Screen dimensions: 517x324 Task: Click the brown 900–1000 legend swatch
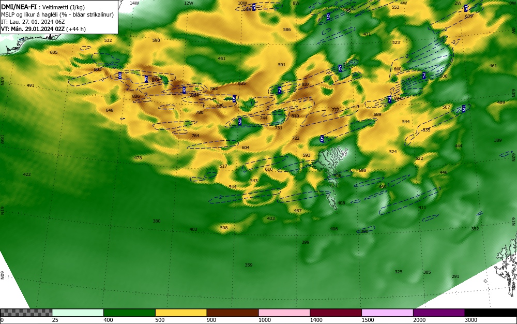(x=233, y=313)
